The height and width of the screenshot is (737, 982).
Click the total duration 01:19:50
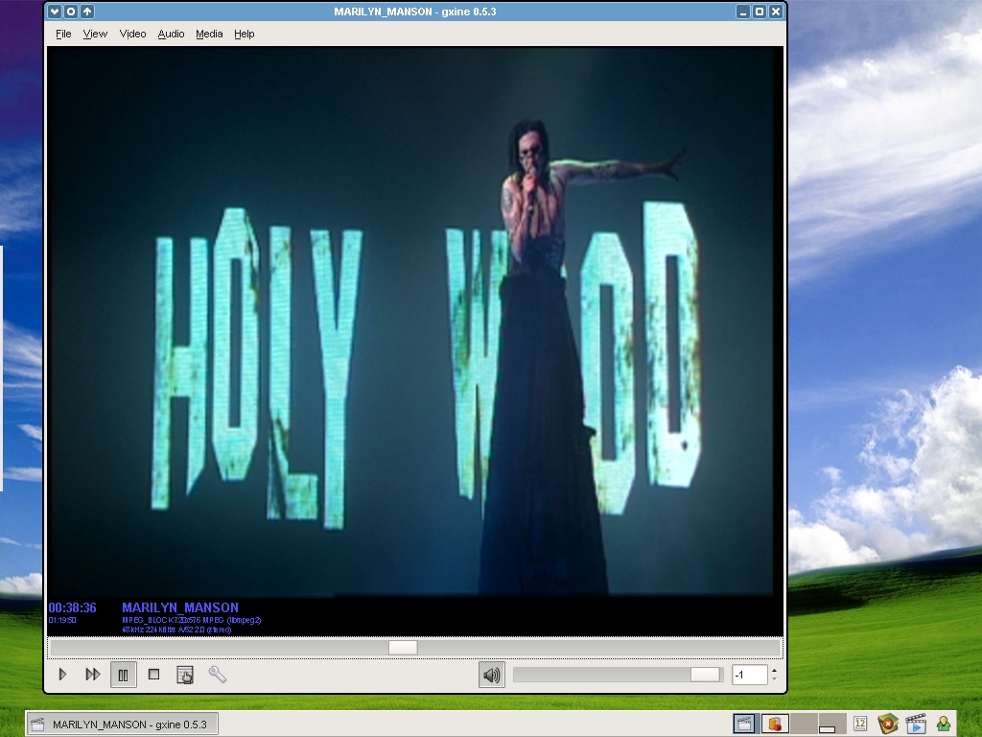click(62, 620)
